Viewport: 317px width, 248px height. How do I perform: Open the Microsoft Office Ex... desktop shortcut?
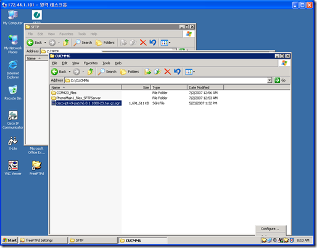point(36,150)
